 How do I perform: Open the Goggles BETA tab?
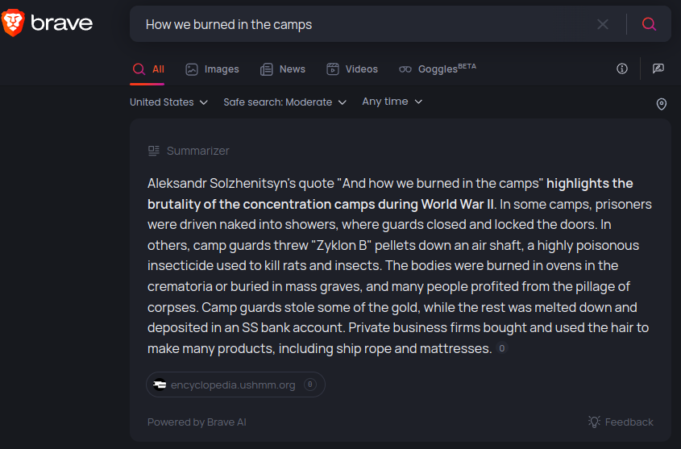coord(438,69)
